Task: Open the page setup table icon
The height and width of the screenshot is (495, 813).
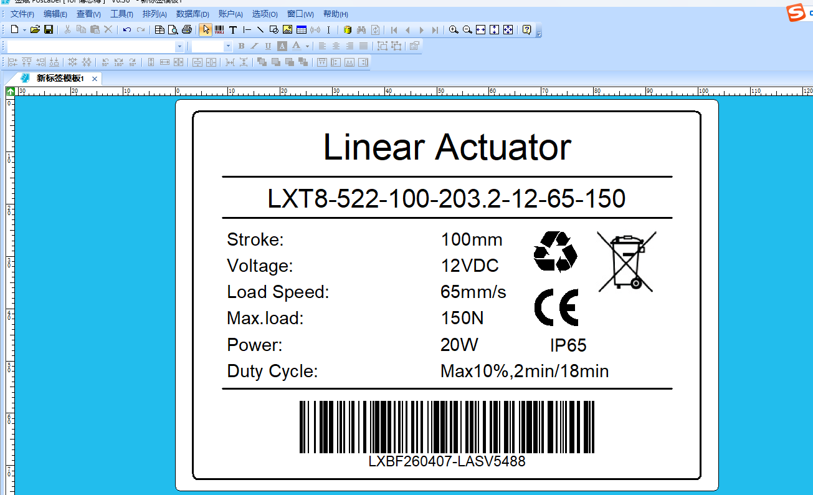Action: click(159, 29)
